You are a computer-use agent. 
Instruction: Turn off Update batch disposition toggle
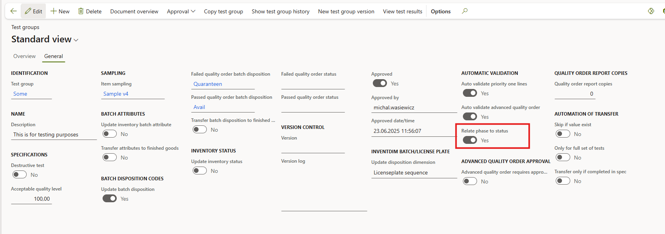coord(110,199)
